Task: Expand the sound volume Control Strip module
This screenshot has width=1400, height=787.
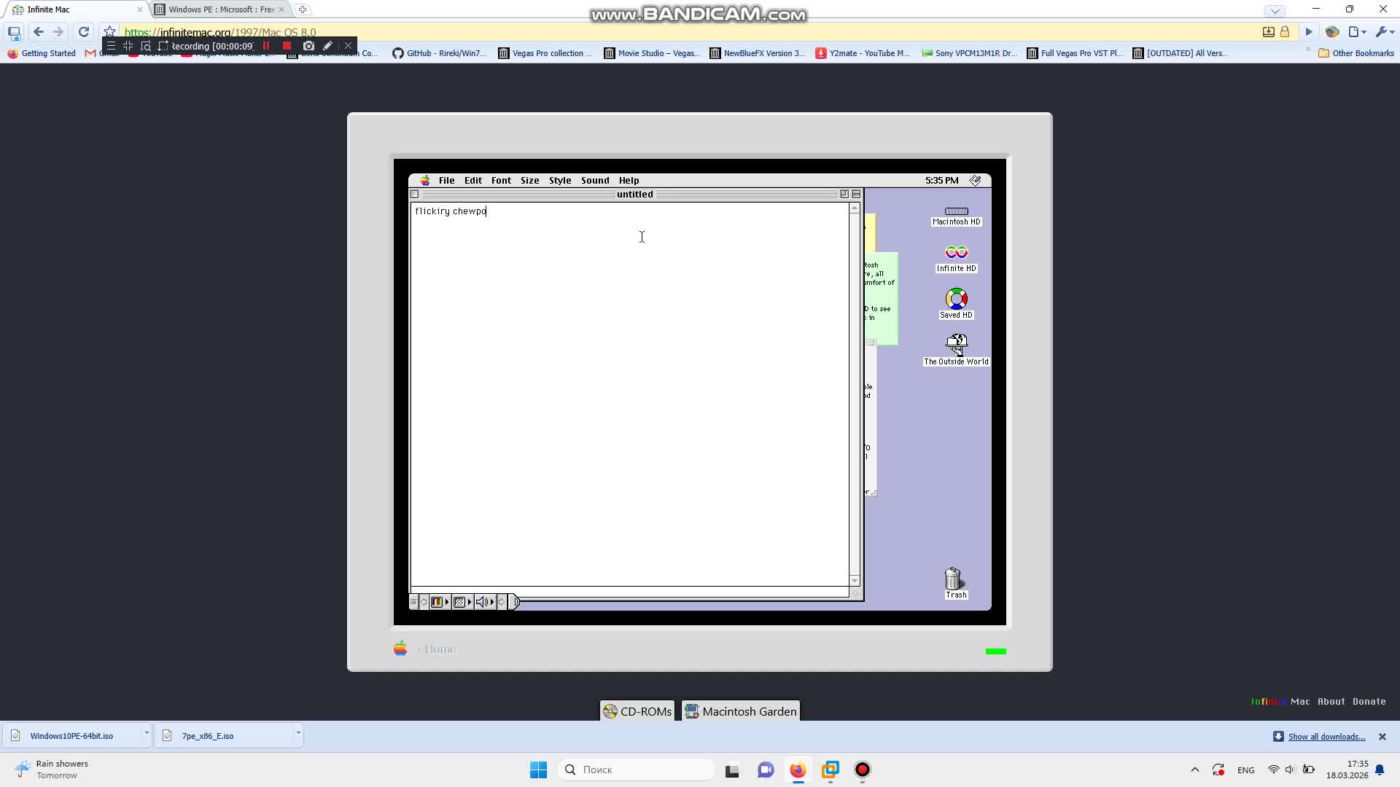Action: [482, 602]
